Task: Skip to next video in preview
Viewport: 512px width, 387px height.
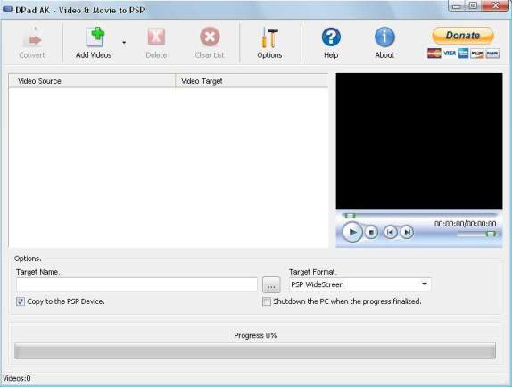Action: [x=407, y=232]
